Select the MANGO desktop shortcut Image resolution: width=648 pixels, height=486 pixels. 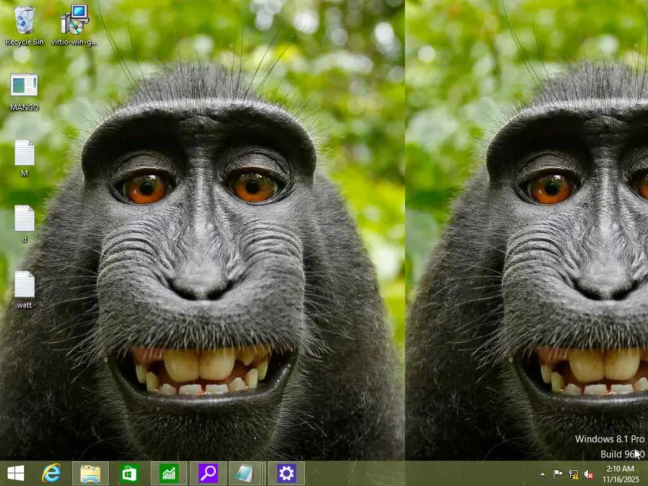pyautogui.click(x=25, y=92)
